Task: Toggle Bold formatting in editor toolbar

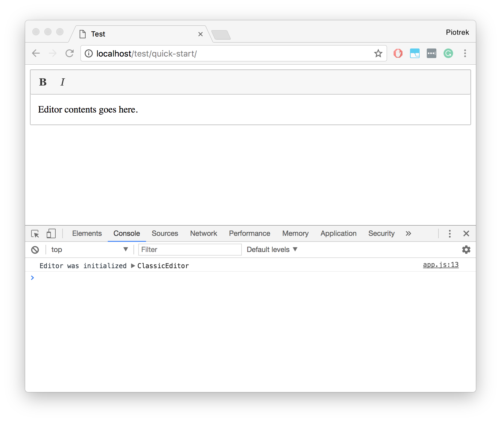Action: pos(43,82)
